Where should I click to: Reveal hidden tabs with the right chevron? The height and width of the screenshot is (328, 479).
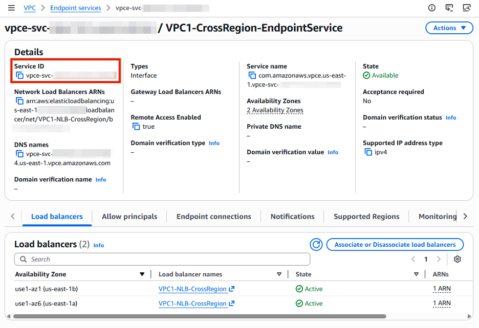465,216
